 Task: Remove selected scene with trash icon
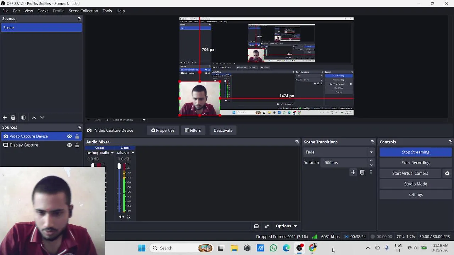coord(13,118)
